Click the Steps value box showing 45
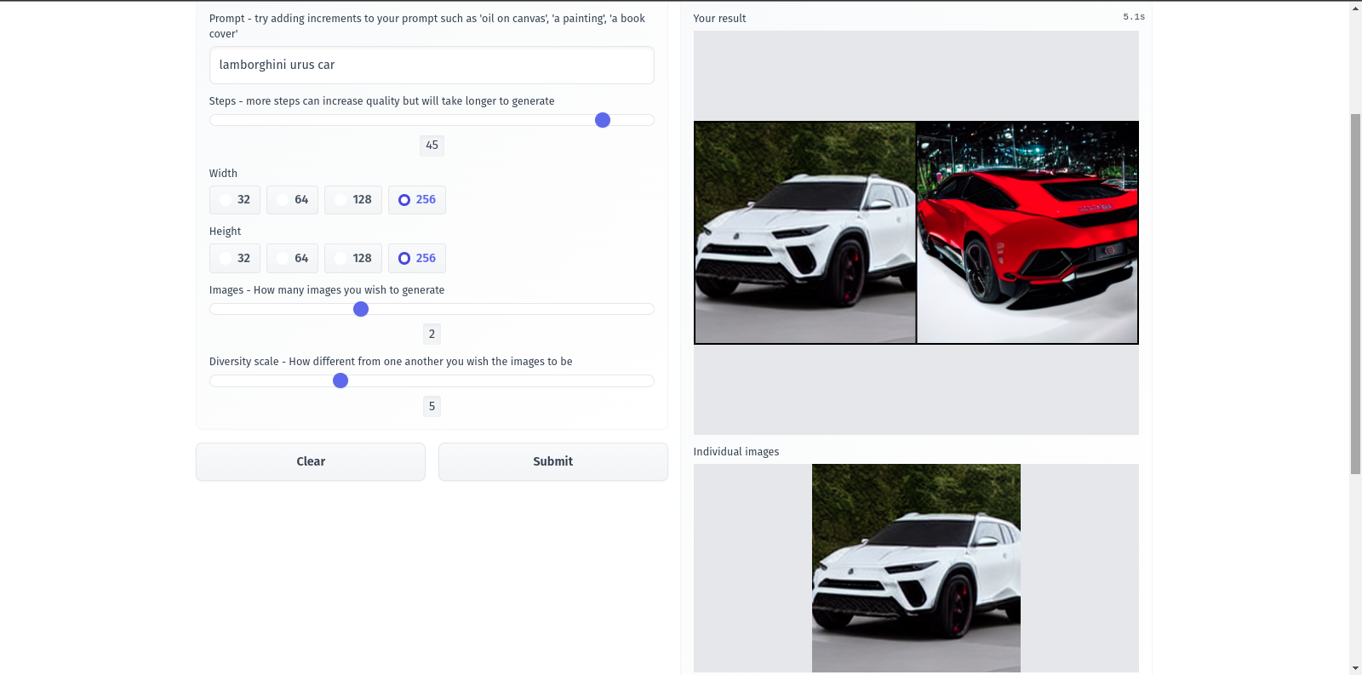This screenshot has width=1362, height=675. coord(432,146)
